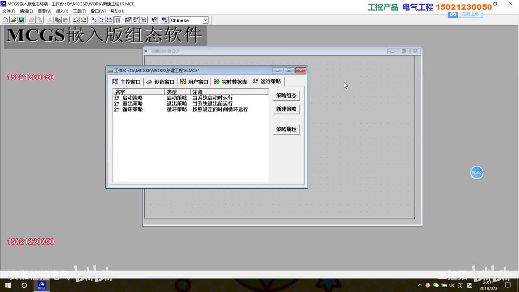
Task: Open the 帮助(H) menu
Action: 118,11
